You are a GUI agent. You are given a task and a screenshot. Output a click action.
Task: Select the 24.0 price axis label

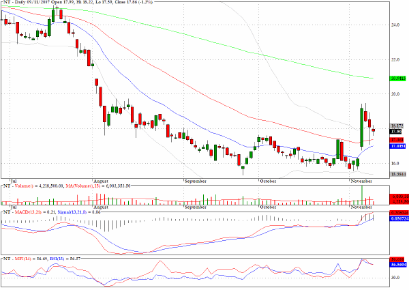click(x=395, y=25)
